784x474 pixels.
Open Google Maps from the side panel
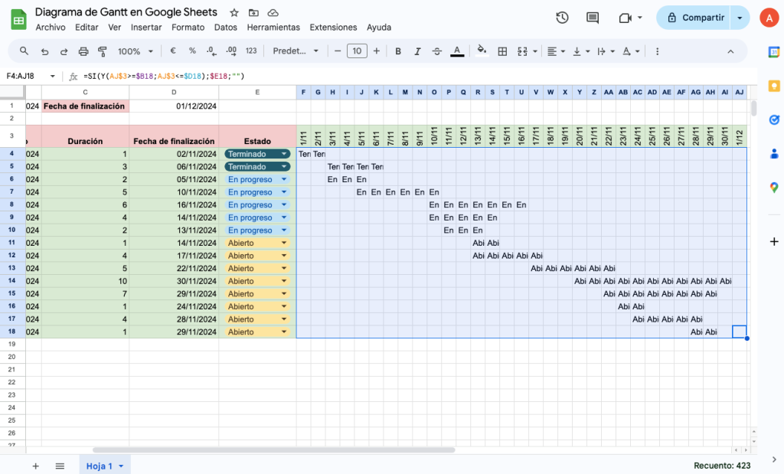(773, 187)
